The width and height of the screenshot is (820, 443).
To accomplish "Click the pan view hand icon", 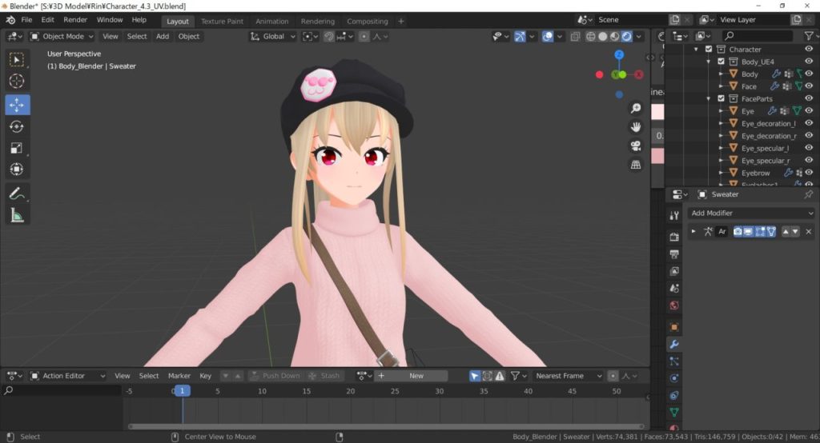I will (636, 126).
